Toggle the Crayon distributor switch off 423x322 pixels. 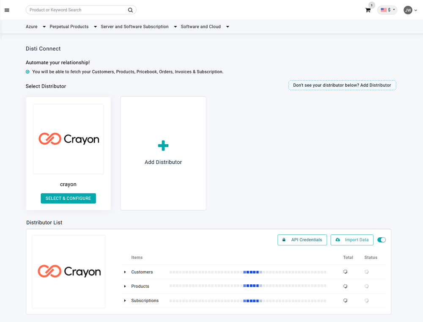pyautogui.click(x=382, y=240)
